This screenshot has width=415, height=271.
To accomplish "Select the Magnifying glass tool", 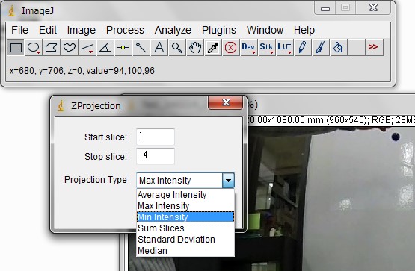I will coord(176,48).
